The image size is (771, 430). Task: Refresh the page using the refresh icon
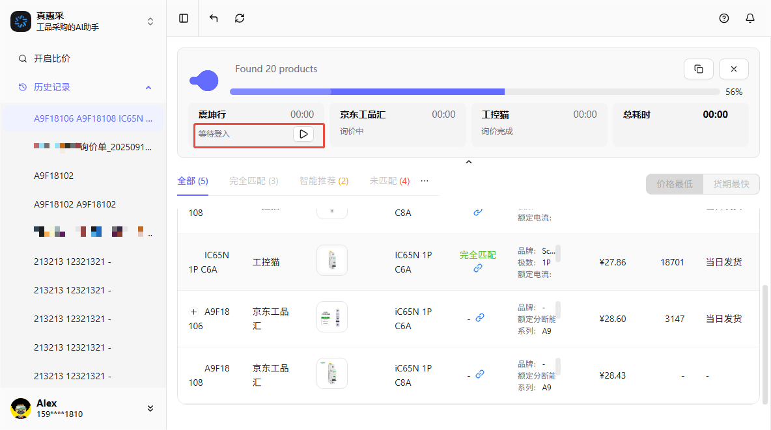[239, 18]
